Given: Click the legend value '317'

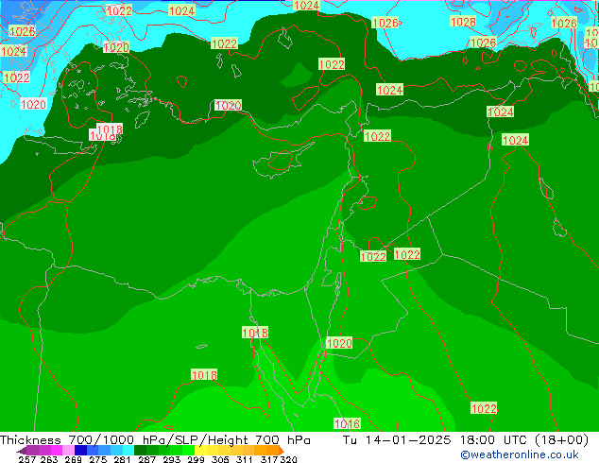Looking at the screenshot, I should click(269, 459).
